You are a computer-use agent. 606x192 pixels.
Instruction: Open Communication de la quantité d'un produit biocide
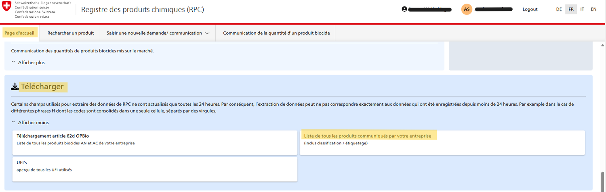[x=276, y=33]
